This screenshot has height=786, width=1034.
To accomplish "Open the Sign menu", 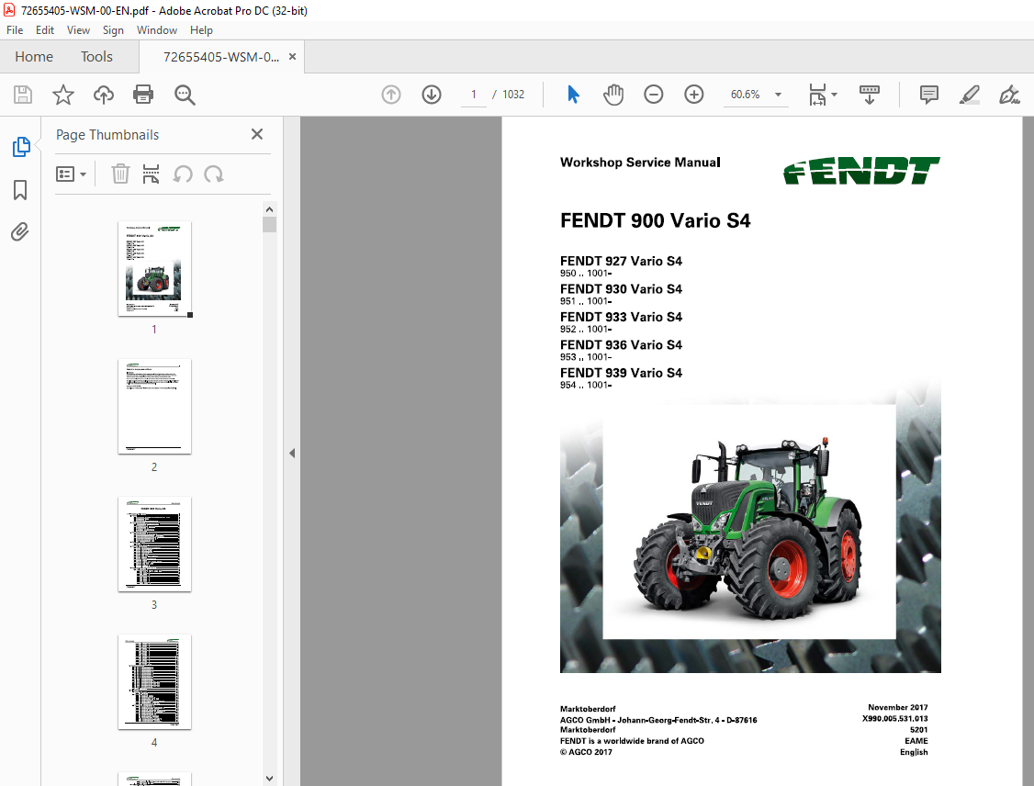I will 113,30.
